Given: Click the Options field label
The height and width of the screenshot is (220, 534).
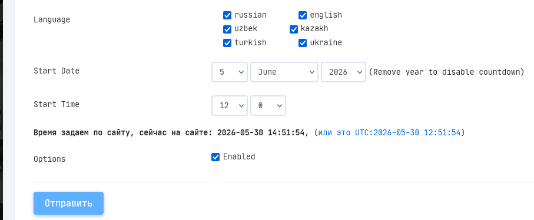Looking at the screenshot, I should click(49, 159).
